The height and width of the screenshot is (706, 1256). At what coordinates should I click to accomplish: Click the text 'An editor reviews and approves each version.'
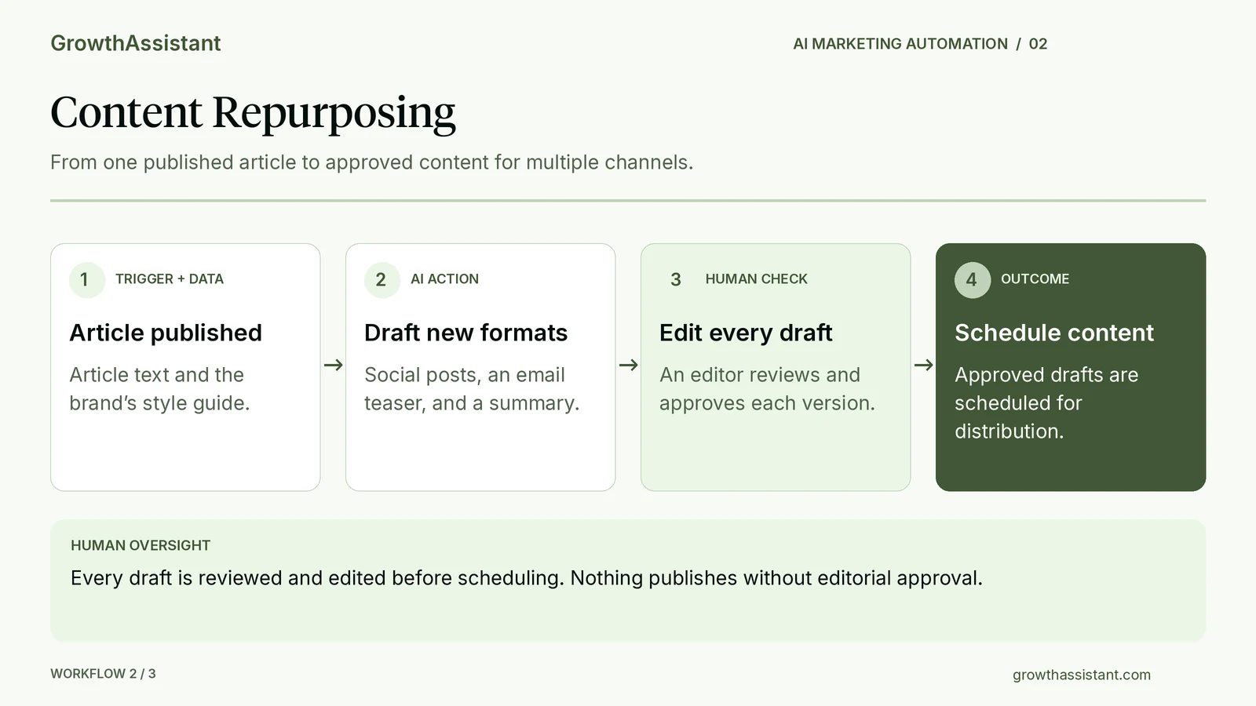(767, 389)
